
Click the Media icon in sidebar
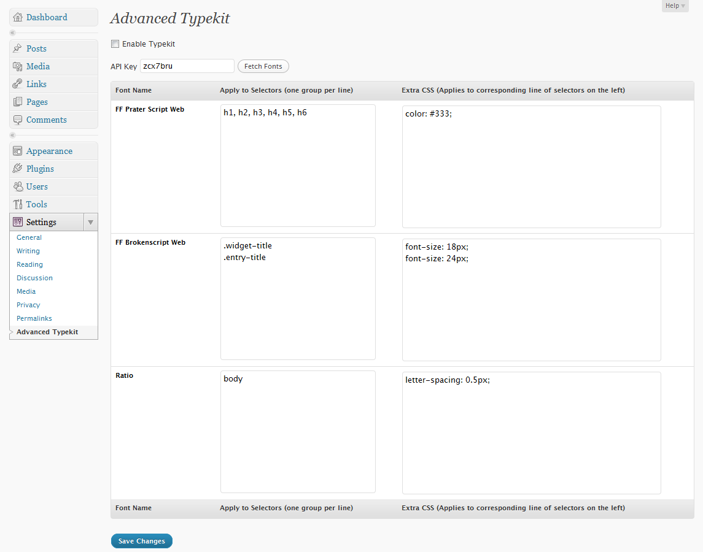click(18, 66)
